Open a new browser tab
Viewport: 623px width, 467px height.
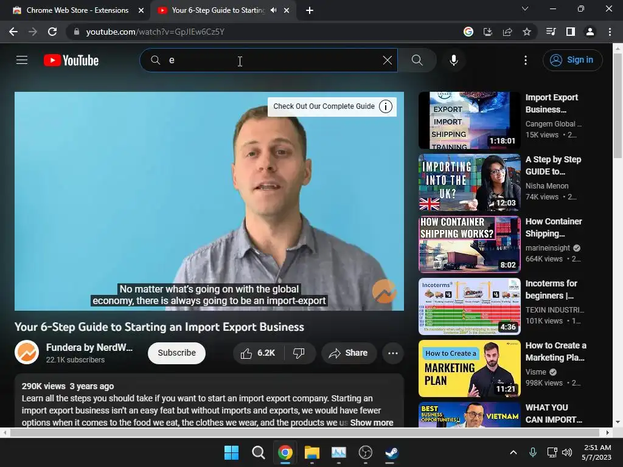coord(310,10)
